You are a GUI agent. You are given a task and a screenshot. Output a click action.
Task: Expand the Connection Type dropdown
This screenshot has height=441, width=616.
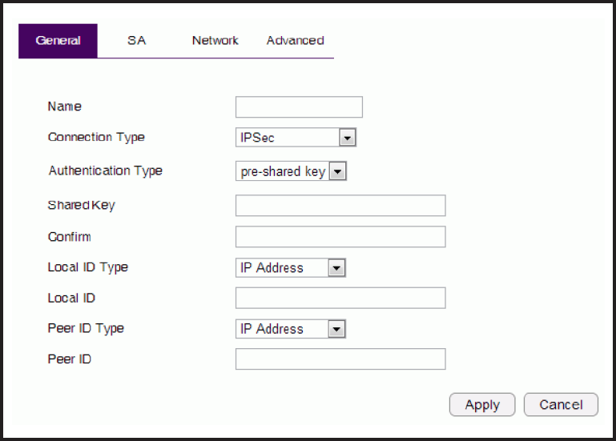tap(296, 138)
